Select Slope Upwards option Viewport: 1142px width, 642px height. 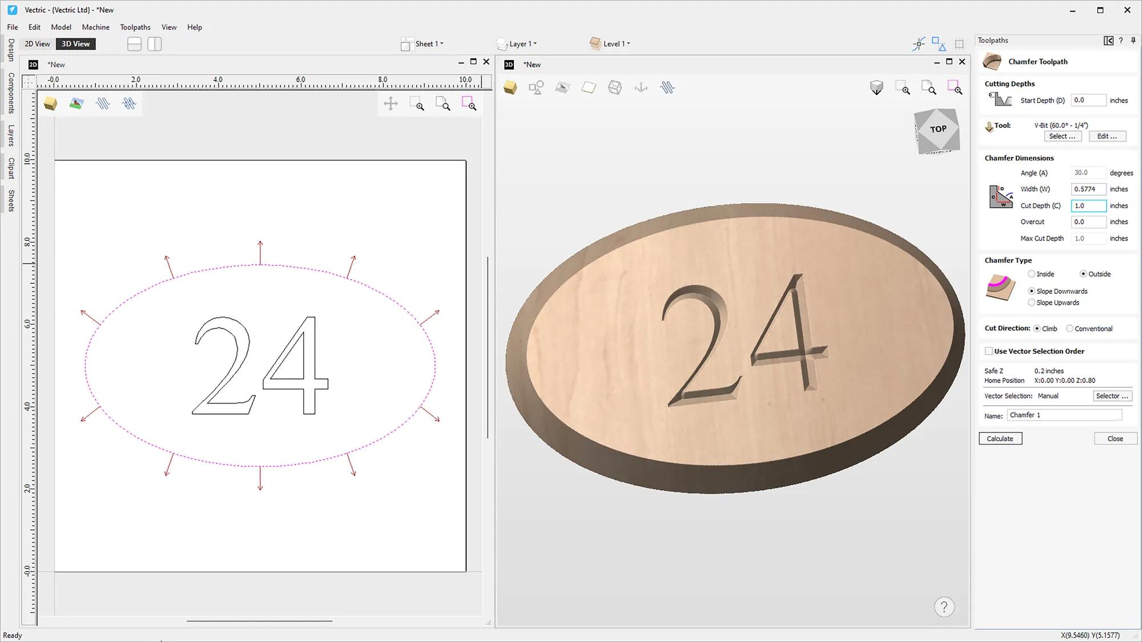(x=1031, y=302)
